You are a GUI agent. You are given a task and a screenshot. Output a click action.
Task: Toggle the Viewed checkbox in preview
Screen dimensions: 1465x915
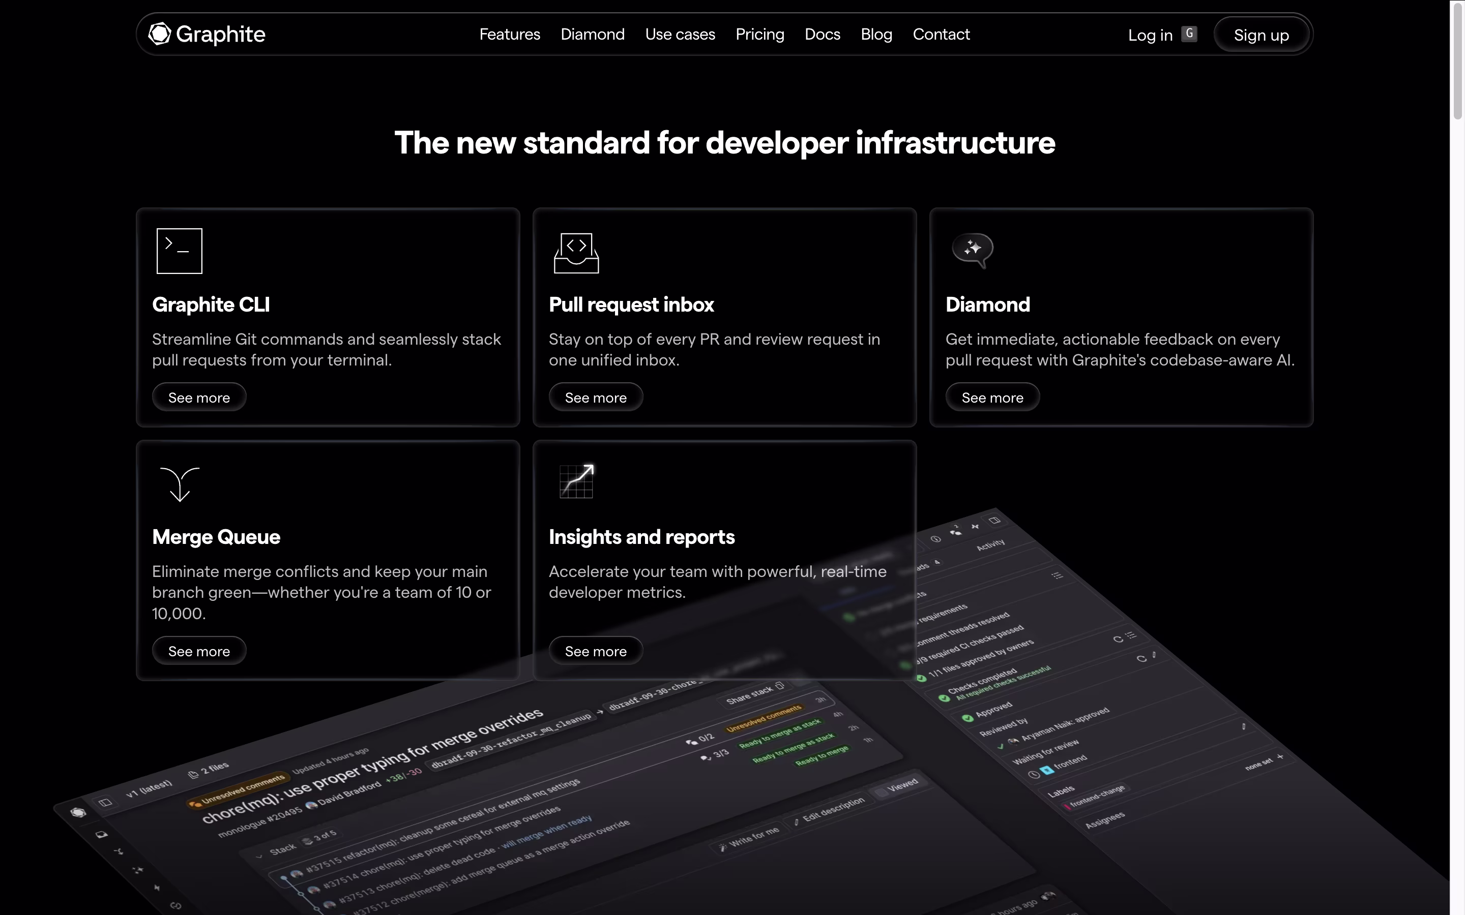882,793
